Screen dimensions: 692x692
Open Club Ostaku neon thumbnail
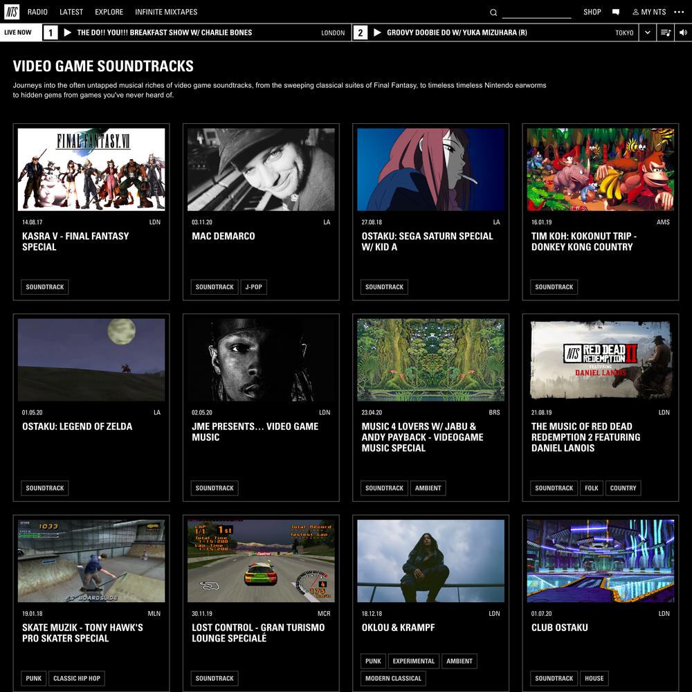600,561
